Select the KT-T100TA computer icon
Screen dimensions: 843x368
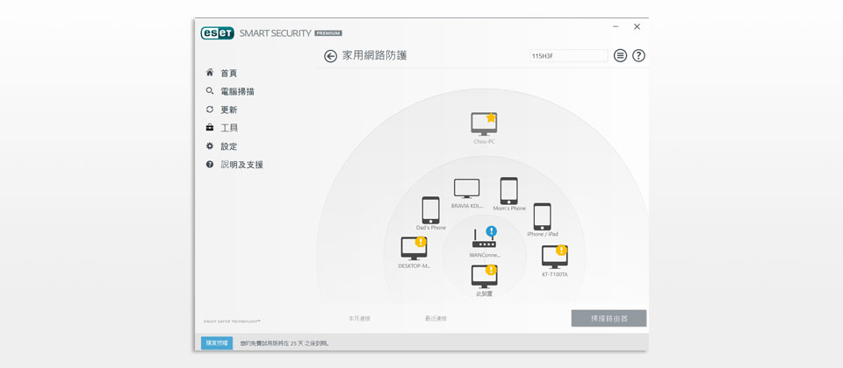tap(555, 257)
